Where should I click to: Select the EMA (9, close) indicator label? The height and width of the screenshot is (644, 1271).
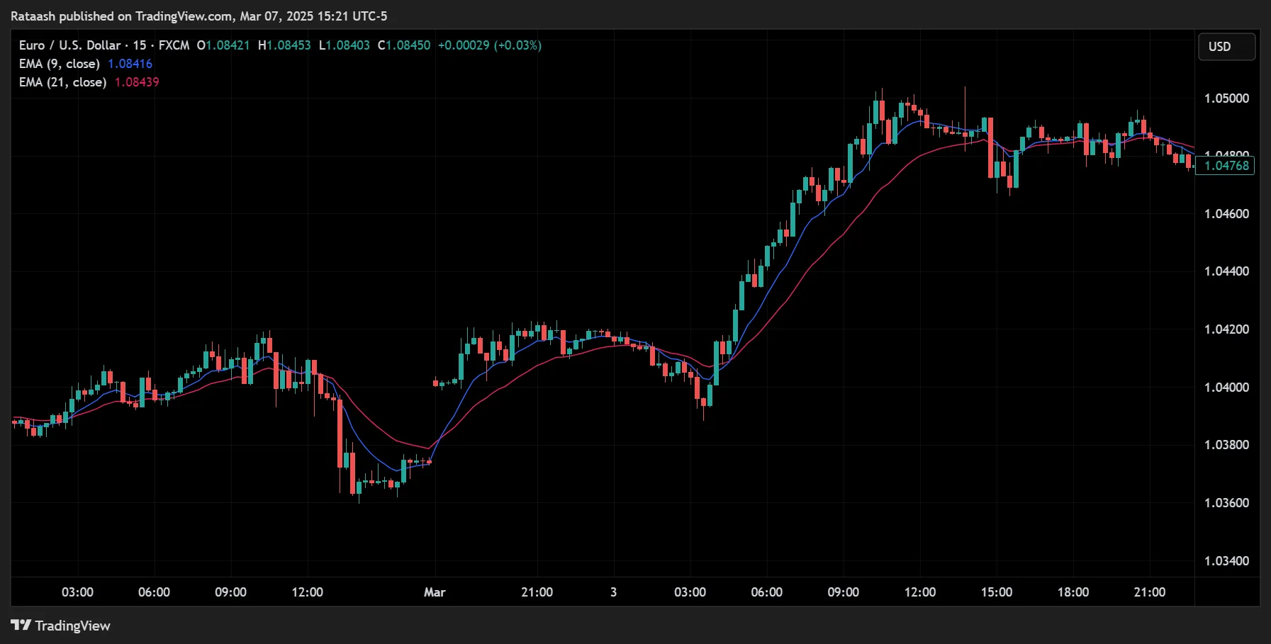pyautogui.click(x=59, y=64)
